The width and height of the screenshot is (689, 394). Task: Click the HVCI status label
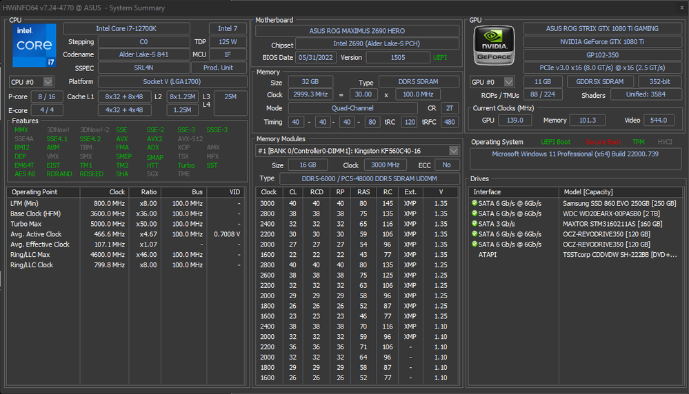coord(665,142)
